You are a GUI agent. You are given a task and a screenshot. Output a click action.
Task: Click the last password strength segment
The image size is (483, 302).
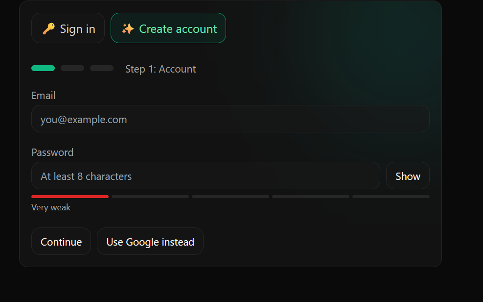pos(391,197)
